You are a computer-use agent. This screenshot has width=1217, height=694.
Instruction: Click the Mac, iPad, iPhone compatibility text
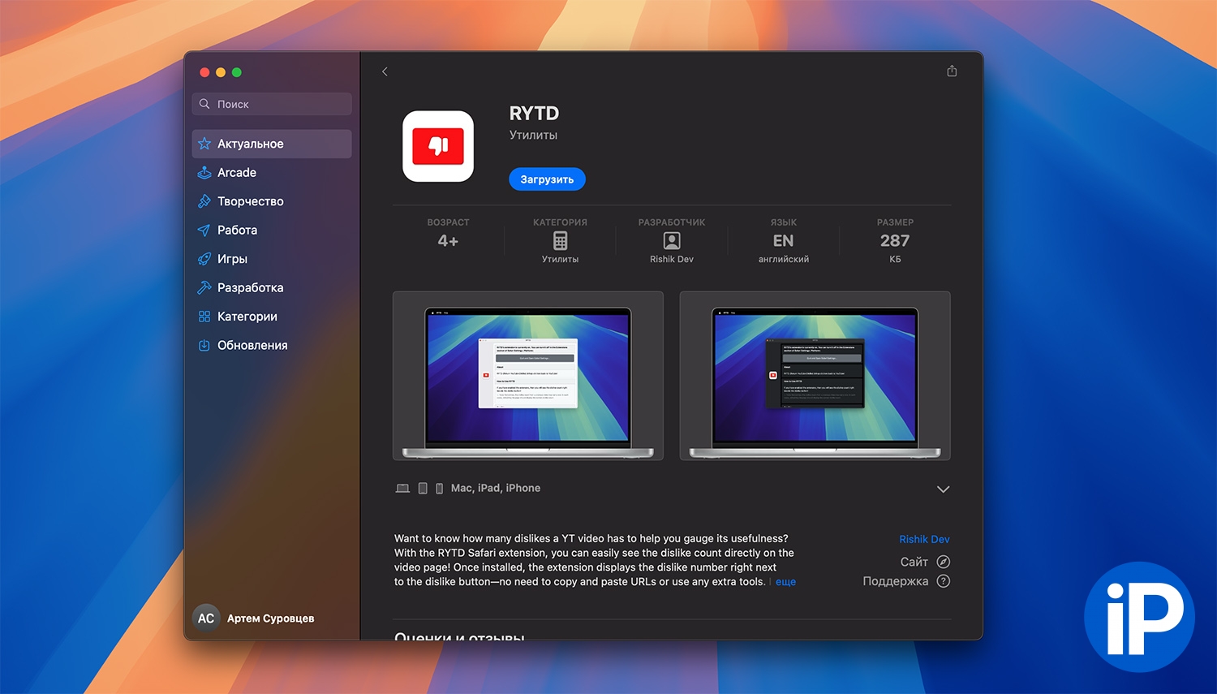tap(496, 489)
